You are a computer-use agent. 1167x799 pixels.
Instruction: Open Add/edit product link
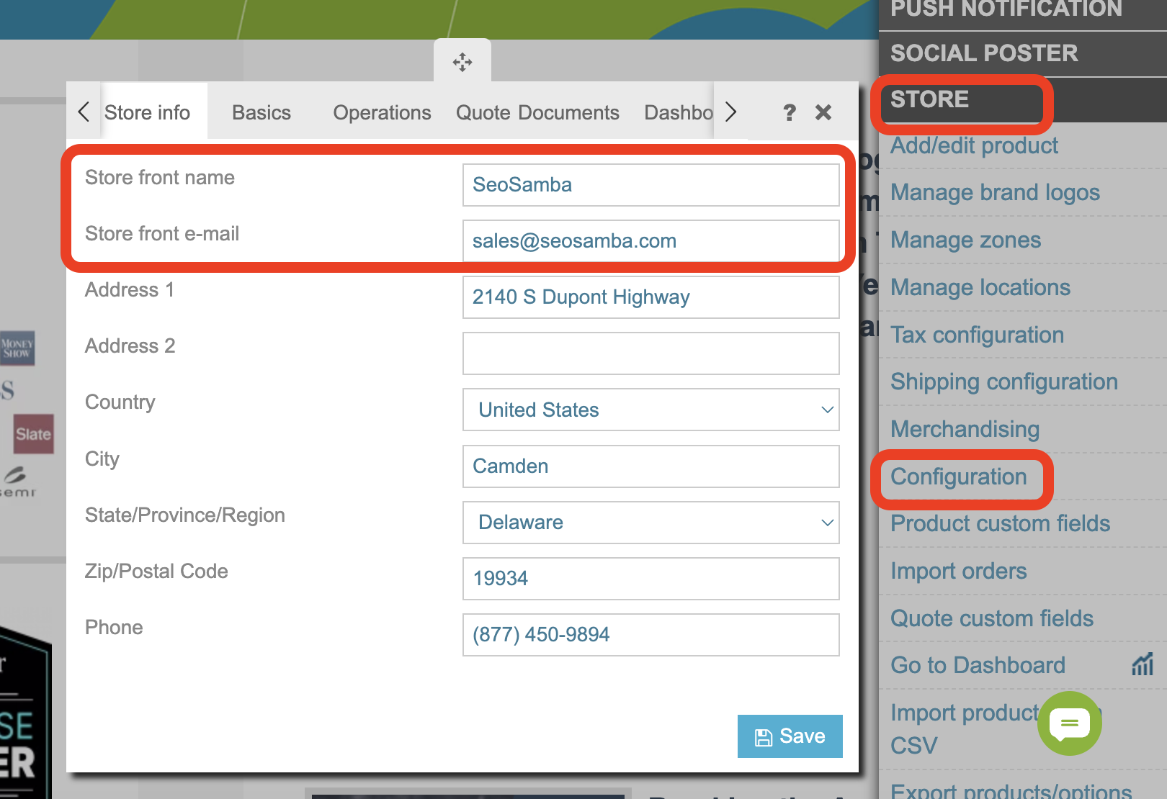(x=974, y=145)
